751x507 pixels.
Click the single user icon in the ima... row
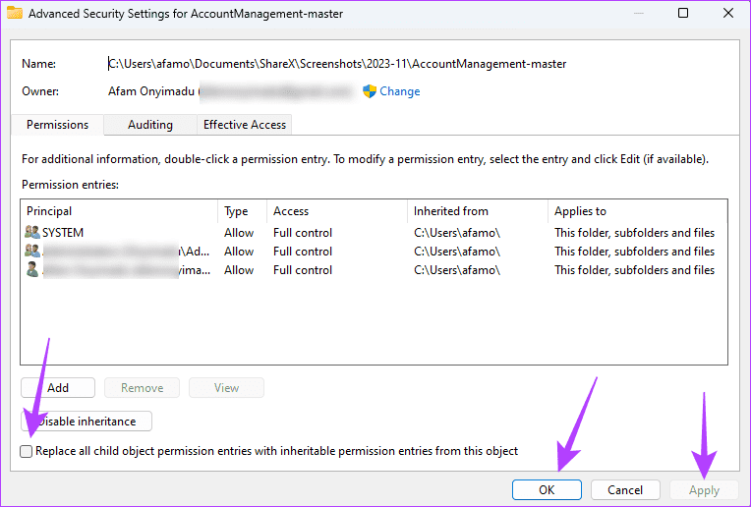(x=32, y=269)
